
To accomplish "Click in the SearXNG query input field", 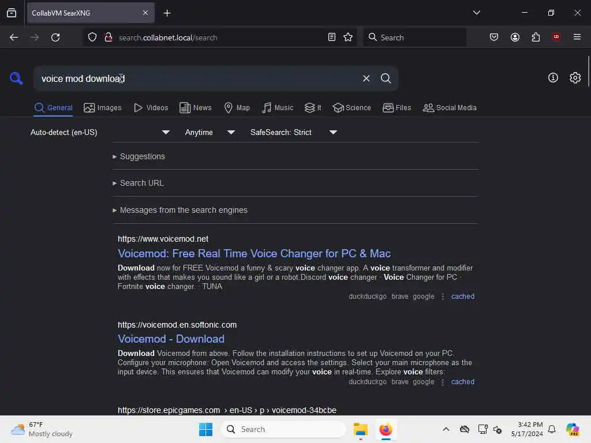I will click(x=196, y=78).
